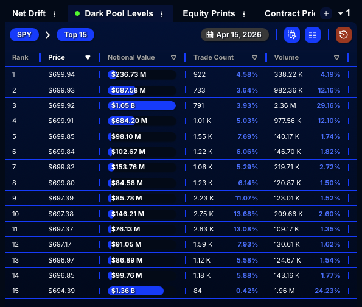Sort by Volume column arrow
Screen dimensions: 362x307
(336, 57)
